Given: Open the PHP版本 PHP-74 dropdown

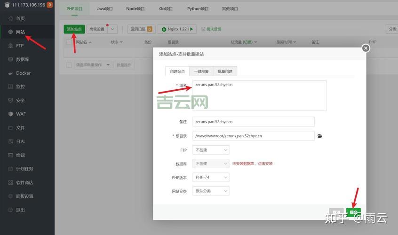Looking at the screenshot, I should click(211, 178).
